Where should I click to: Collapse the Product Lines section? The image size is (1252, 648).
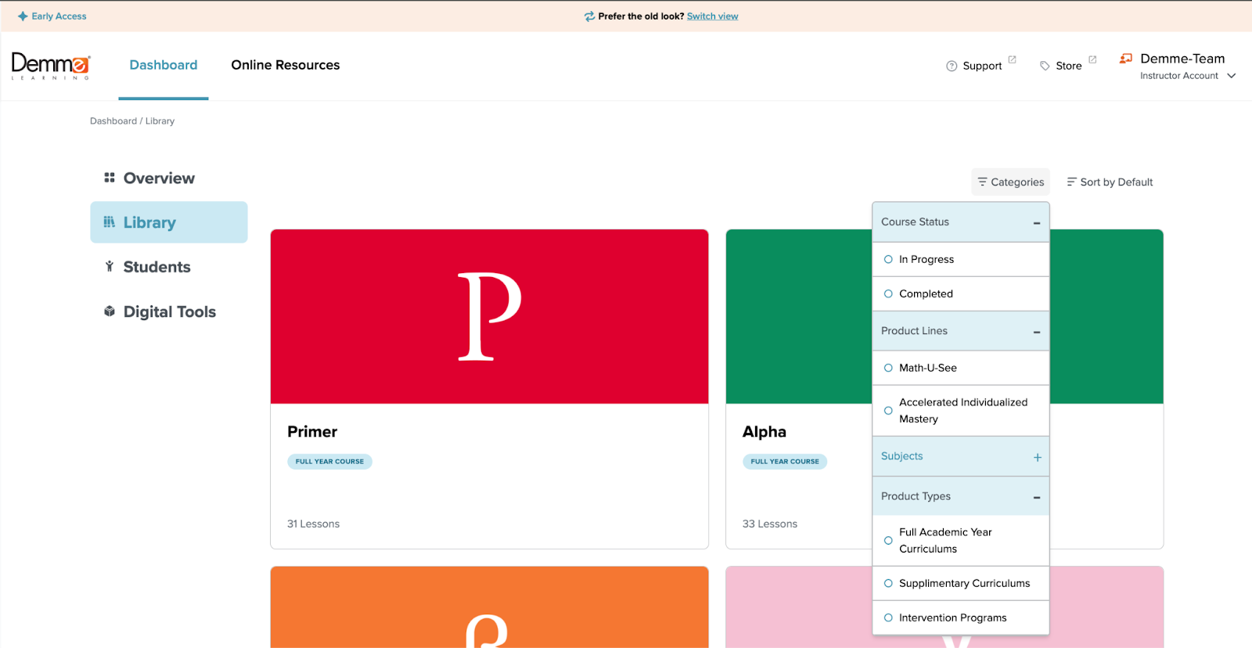(x=1037, y=332)
